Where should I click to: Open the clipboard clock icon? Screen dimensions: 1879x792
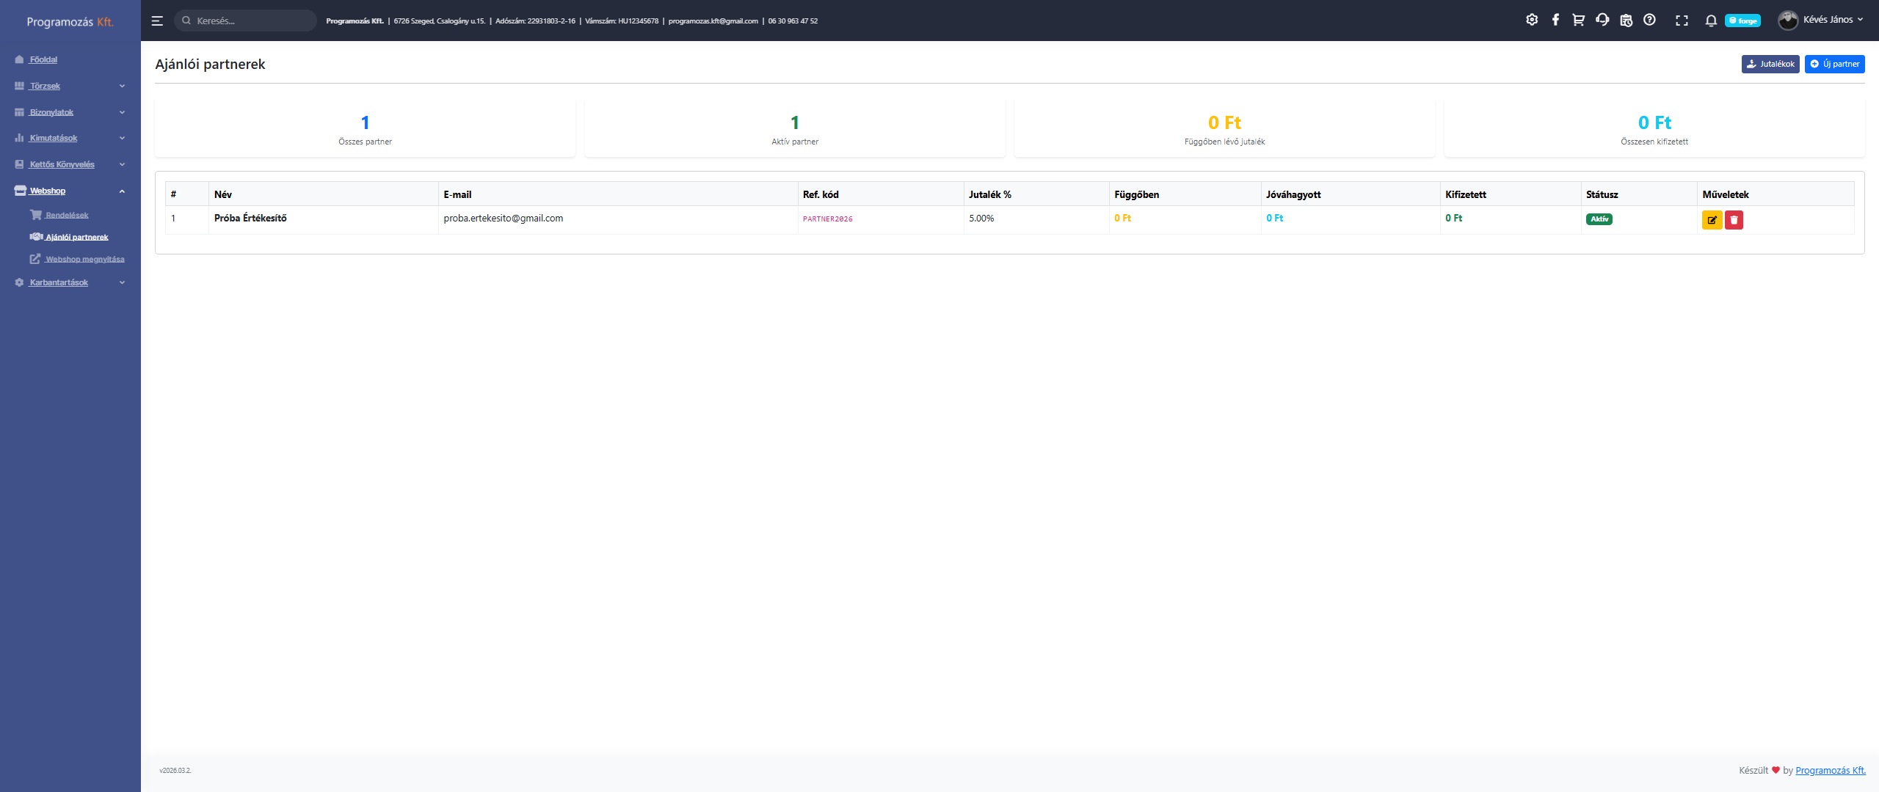tap(1626, 21)
